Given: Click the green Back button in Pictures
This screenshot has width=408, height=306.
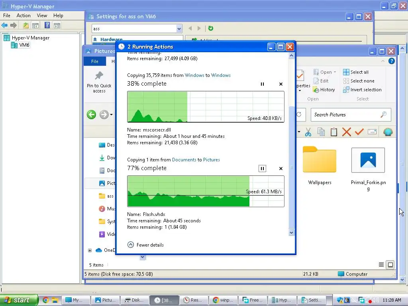Looking at the screenshot, I should pyautogui.click(x=91, y=114).
